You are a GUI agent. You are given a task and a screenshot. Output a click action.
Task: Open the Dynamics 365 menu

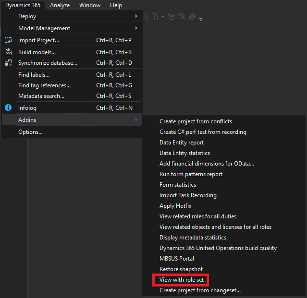(x=23, y=5)
